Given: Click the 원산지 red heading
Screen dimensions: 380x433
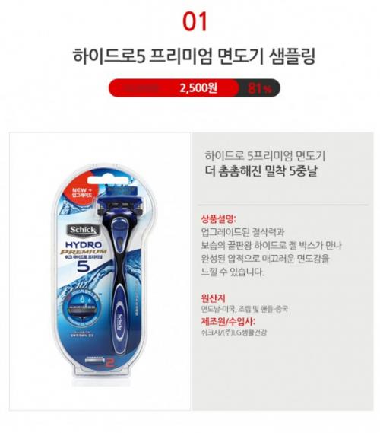Looking at the screenshot, I should [x=213, y=298].
